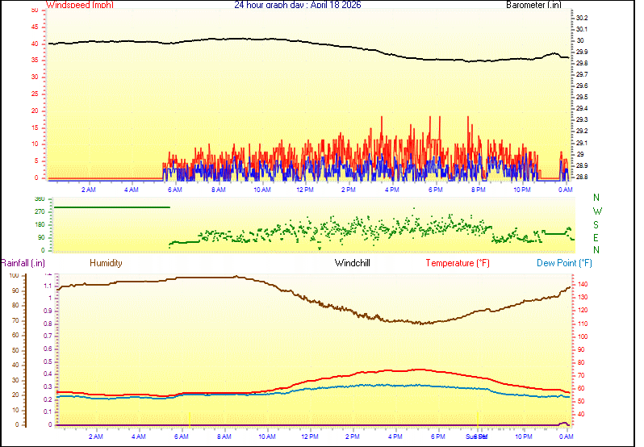This screenshot has height=447, width=644.
Task: Click the 24 hour graph date title
Action: tap(297, 5)
